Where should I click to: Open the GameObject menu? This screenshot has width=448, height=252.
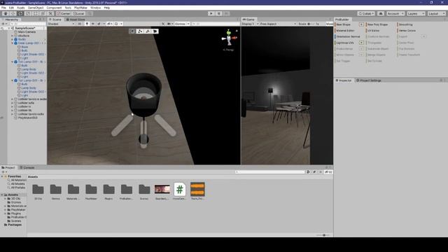click(36, 8)
